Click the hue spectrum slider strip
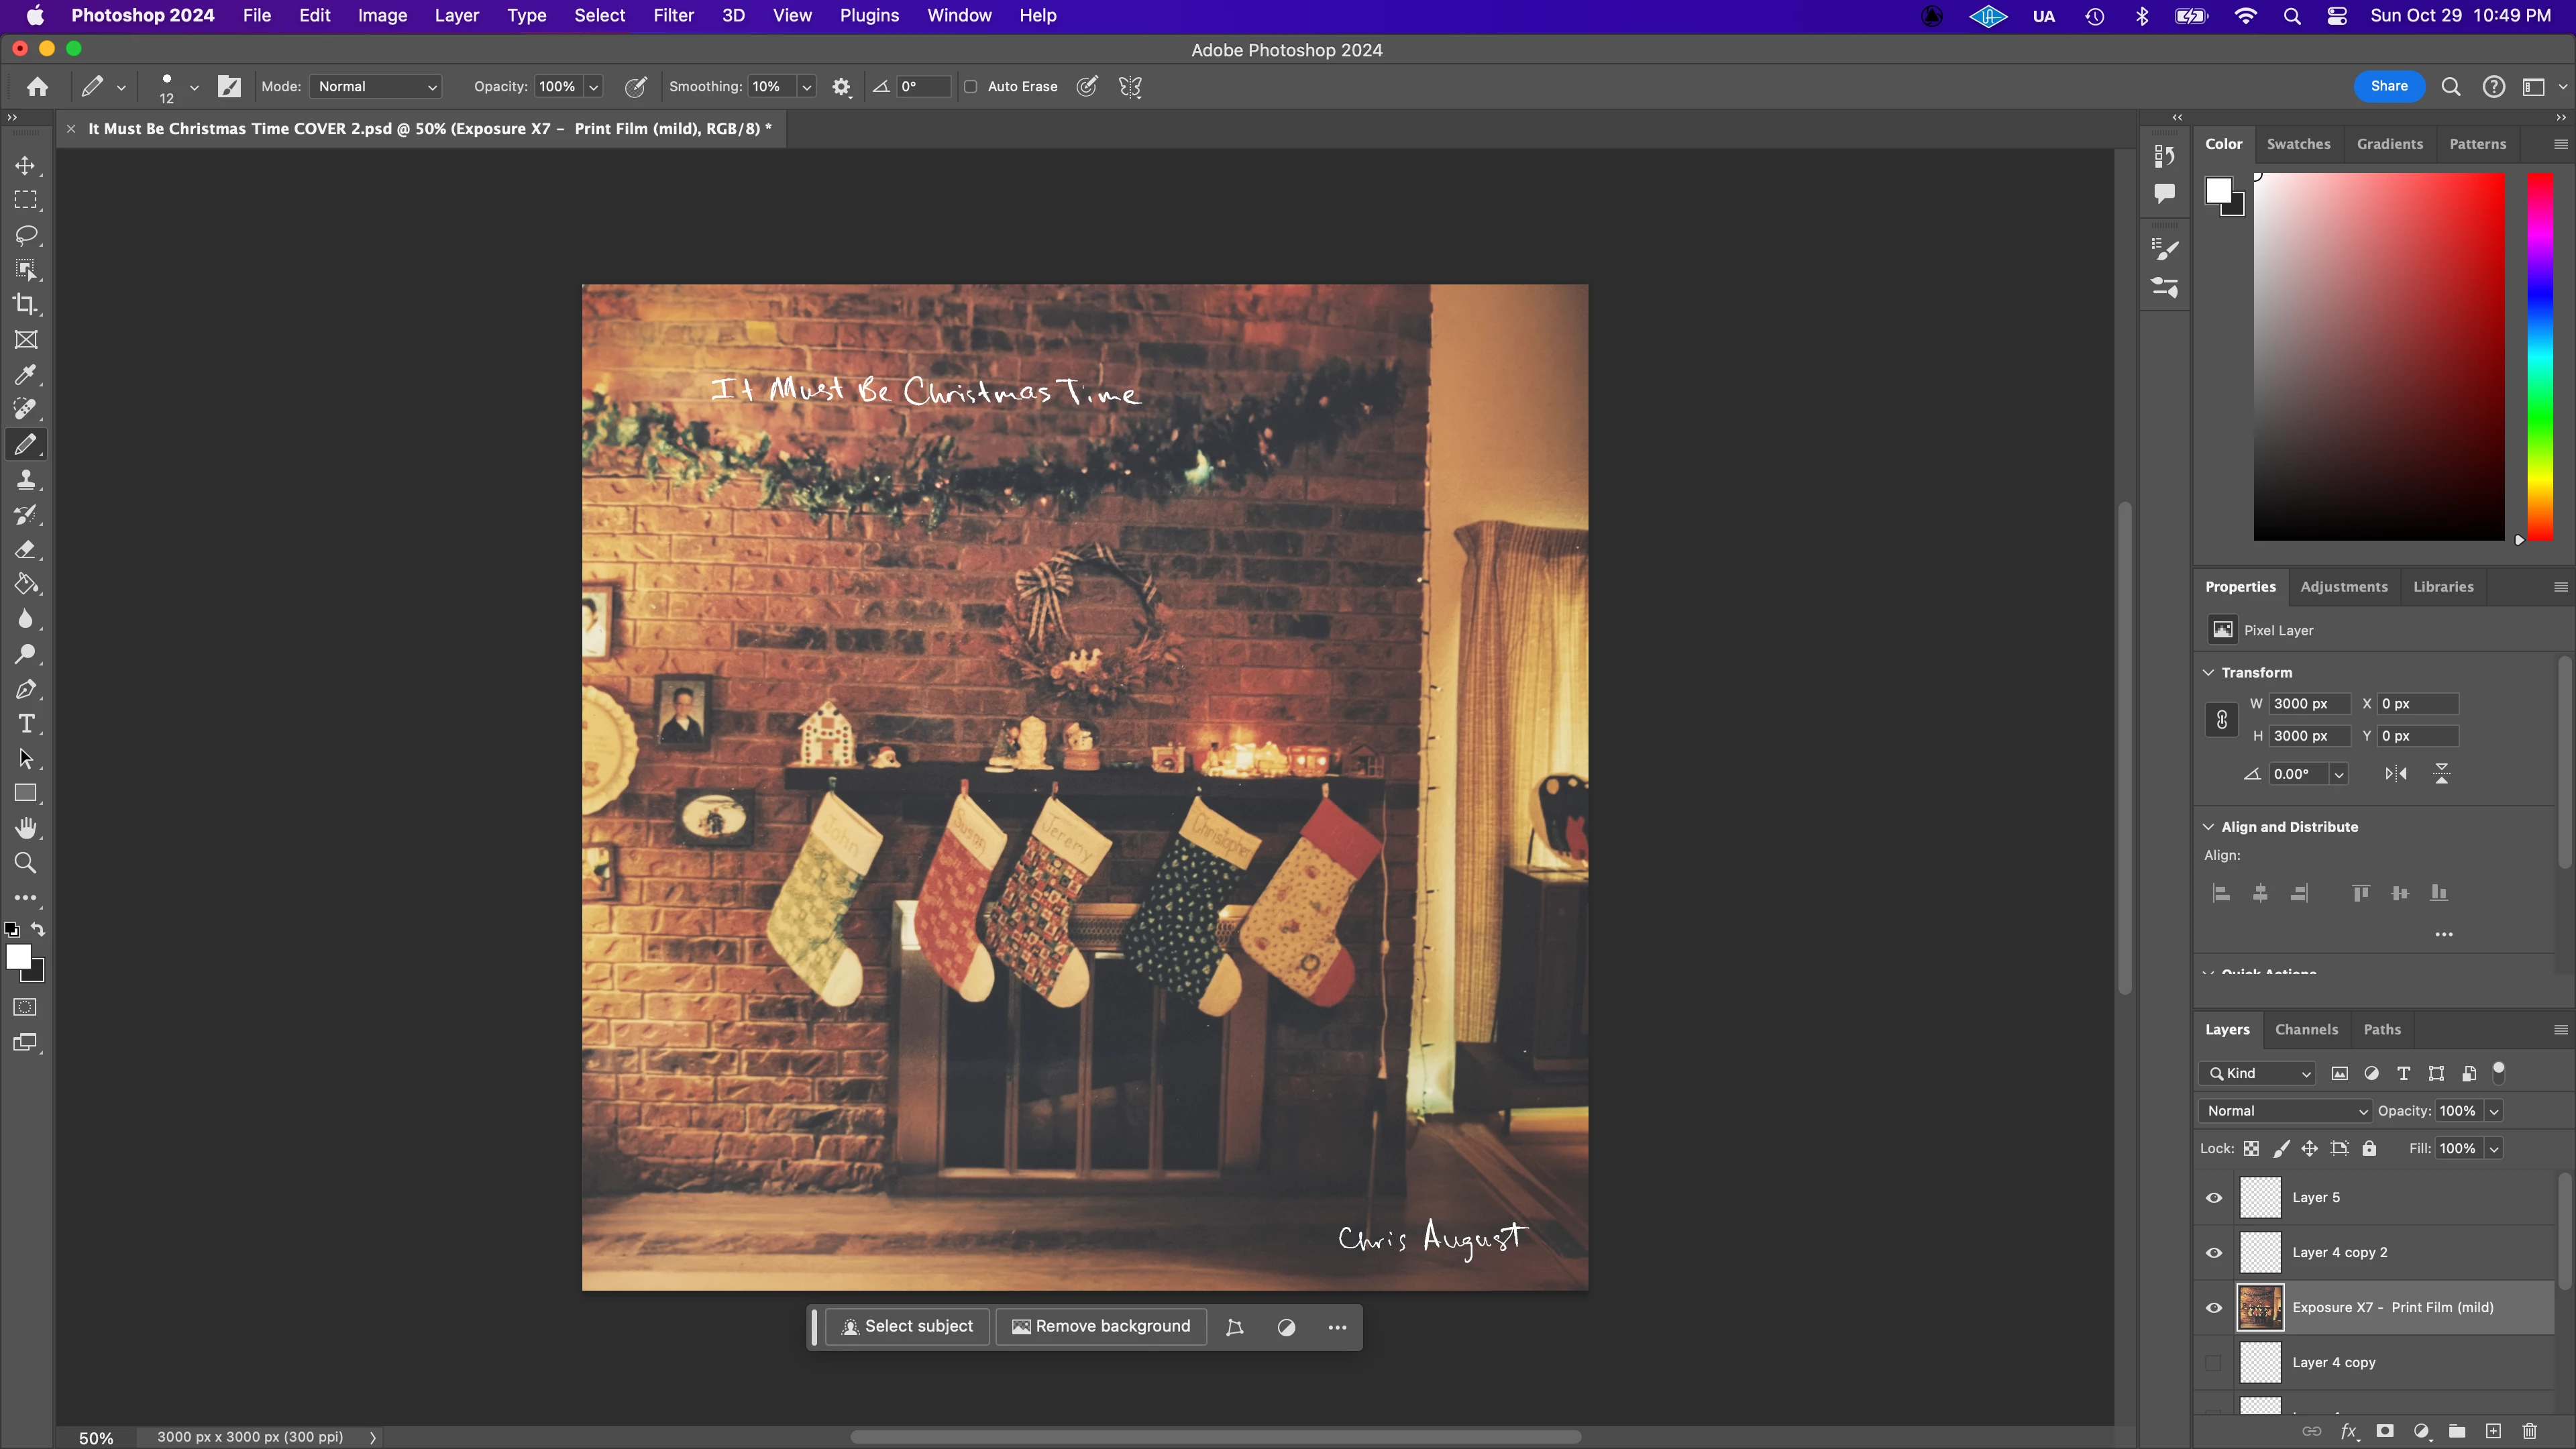 click(2540, 357)
